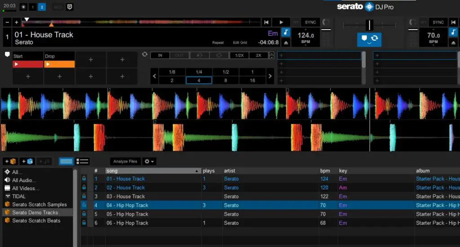
Task: Double the loop with 2X
Action: (258, 55)
